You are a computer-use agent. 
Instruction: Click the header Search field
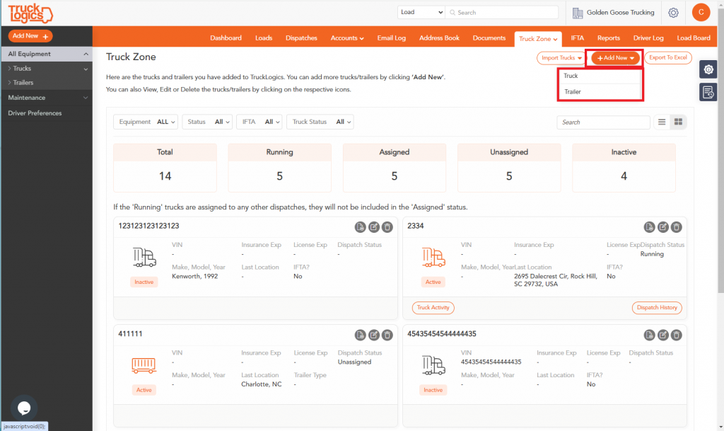coord(503,13)
